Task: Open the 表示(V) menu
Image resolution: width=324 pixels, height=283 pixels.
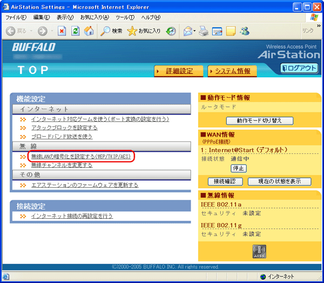Action: point(65,17)
